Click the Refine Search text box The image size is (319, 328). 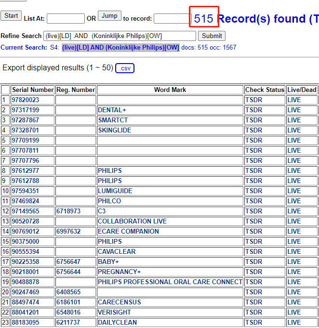120,36
